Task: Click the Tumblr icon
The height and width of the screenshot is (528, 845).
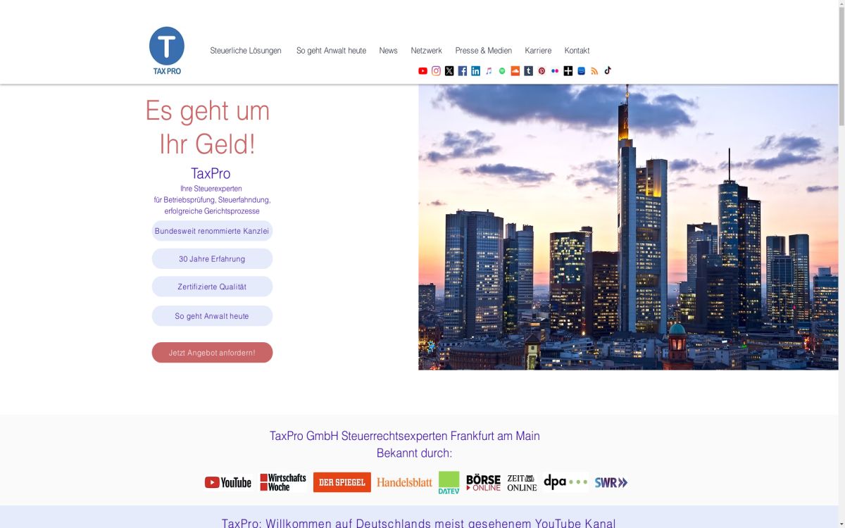Action: coord(529,70)
